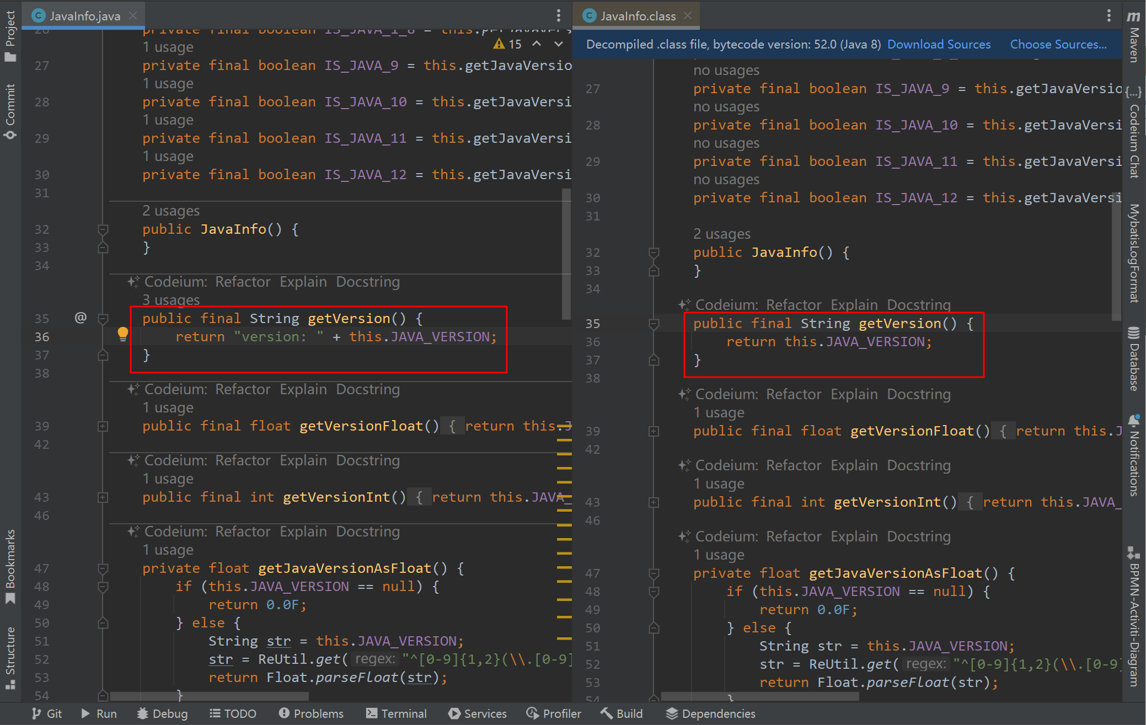The height and width of the screenshot is (725, 1146).
Task: Click Codeium Refactor above getVersion in JavaInfo.java
Action: coord(243,282)
